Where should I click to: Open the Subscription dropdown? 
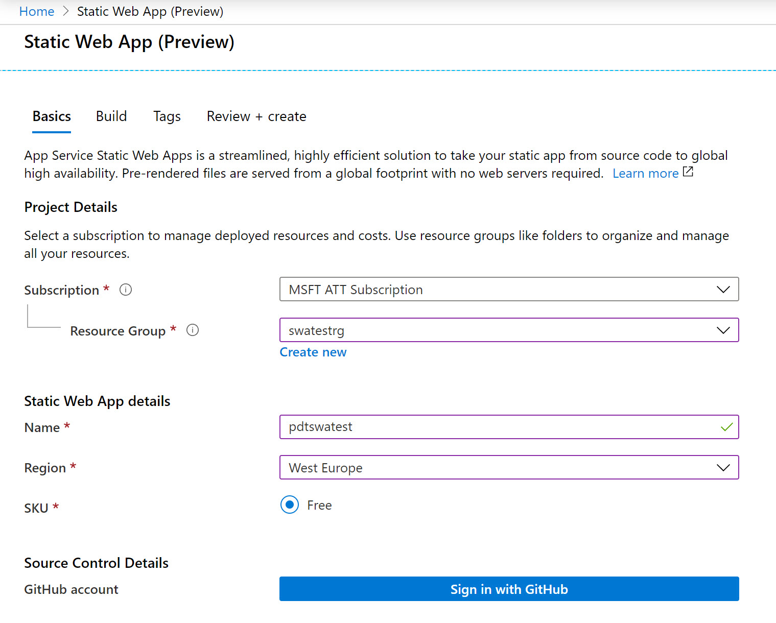point(508,290)
